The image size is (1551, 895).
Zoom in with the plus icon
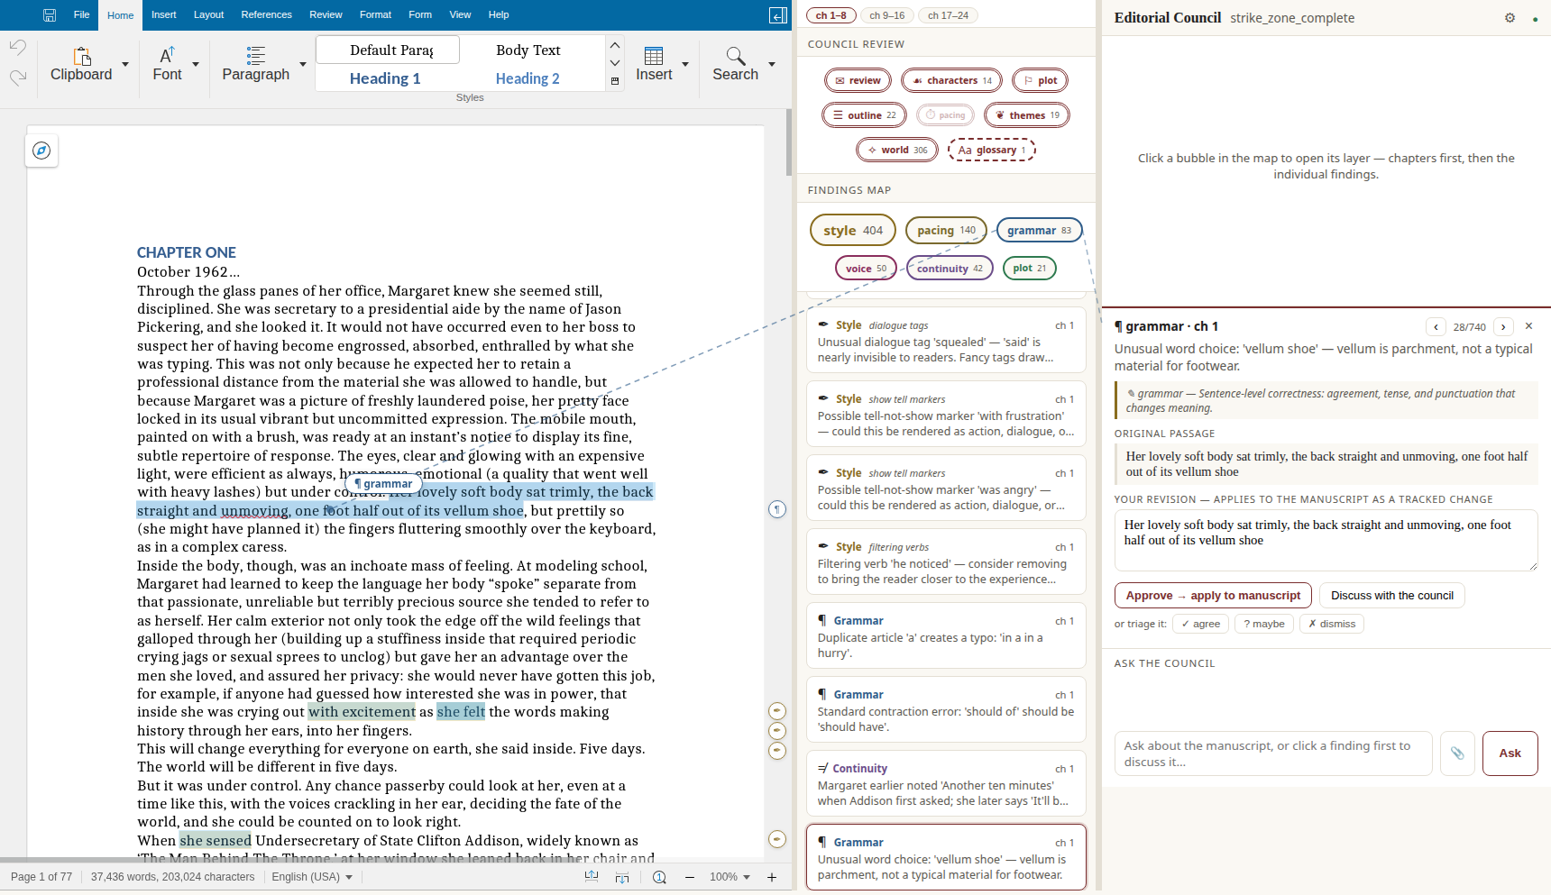[x=772, y=877]
